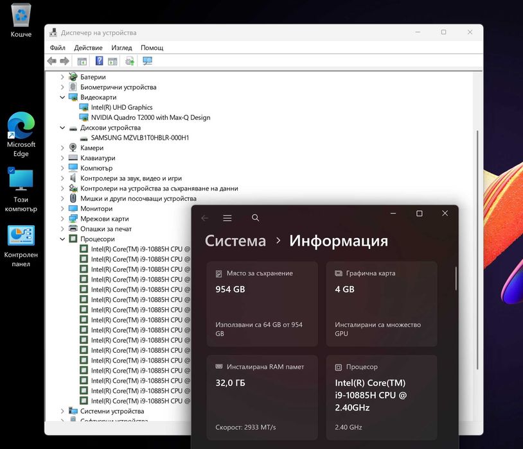The image size is (523, 449).
Task: Open the hamburger navigation menu in Settings
Action: pos(227,218)
